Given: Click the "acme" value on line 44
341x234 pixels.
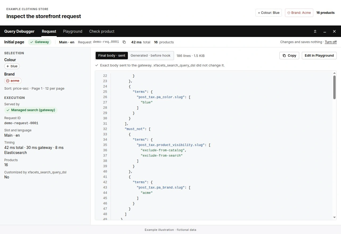Looking at the screenshot, I should point(147,193).
